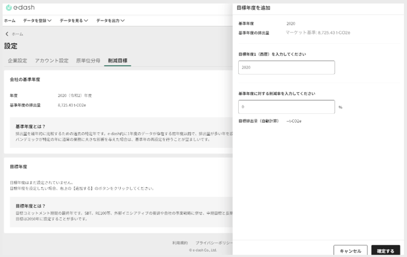This screenshot has width=407, height=257.
Task: Click the 目標年度を追加 panel title
Action: tap(253, 8)
